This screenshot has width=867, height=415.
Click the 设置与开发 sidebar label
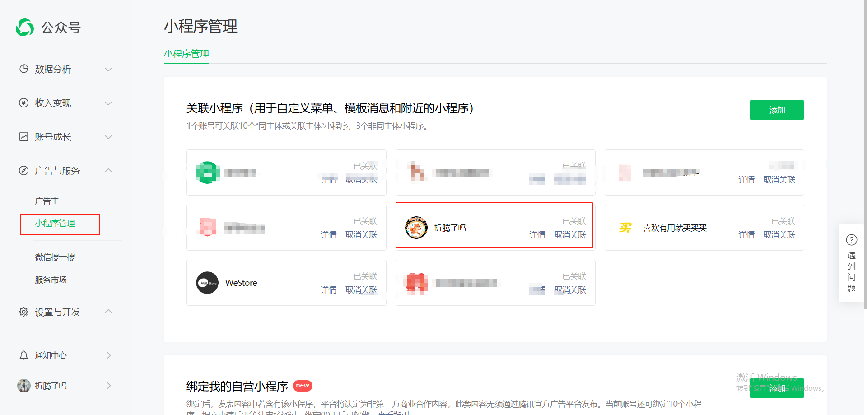57,312
